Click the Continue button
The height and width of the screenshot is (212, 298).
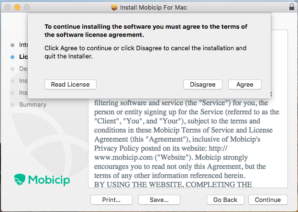click(268, 200)
